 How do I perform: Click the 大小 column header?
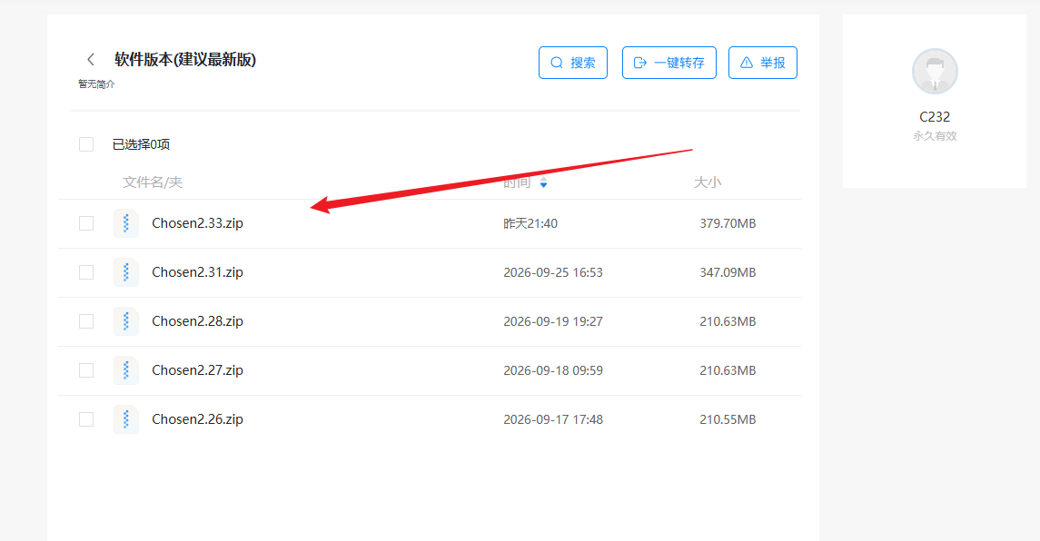tap(707, 182)
